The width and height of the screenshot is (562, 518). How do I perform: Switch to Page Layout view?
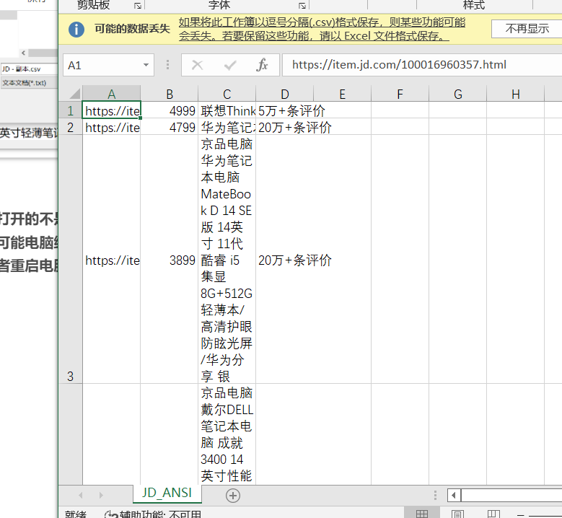point(457,514)
